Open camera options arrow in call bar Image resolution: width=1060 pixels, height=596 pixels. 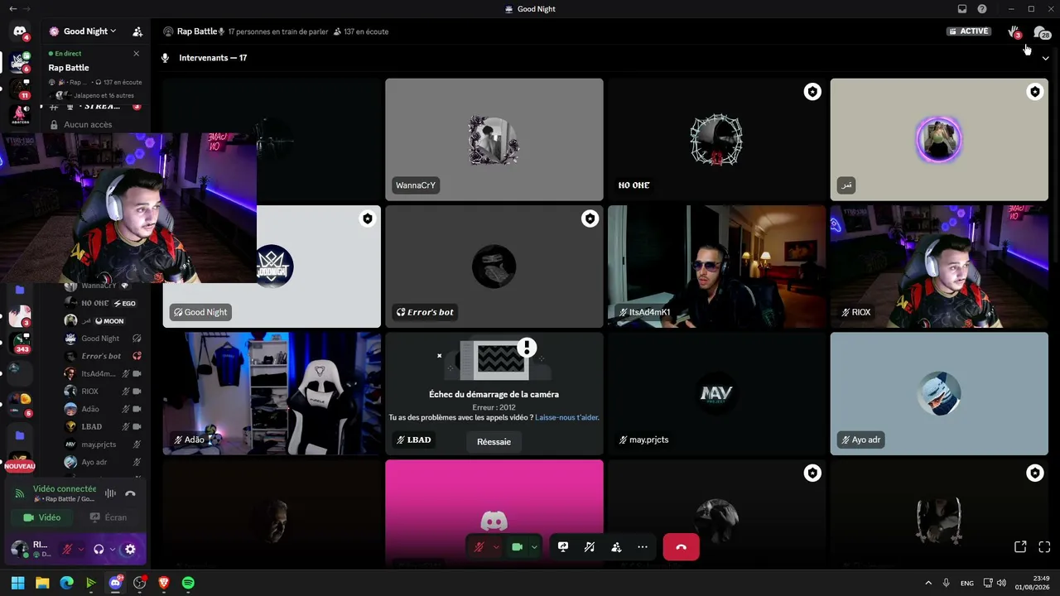pos(534,547)
